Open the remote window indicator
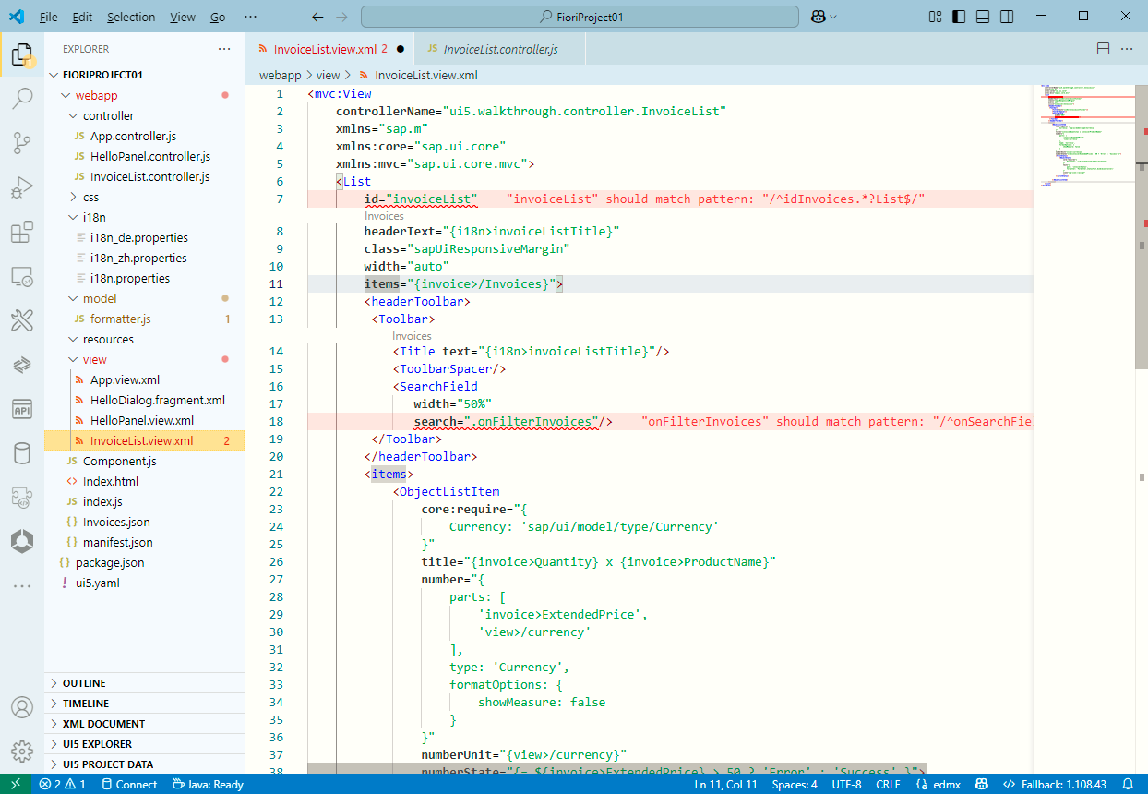Image resolution: width=1148 pixels, height=794 pixels. (15, 784)
